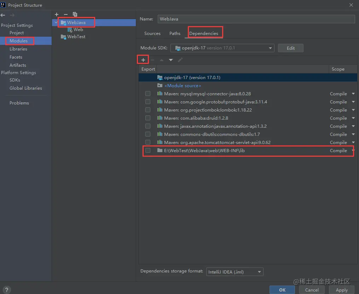Click the openjdk-17 SDK folder icon in list

click(160, 77)
